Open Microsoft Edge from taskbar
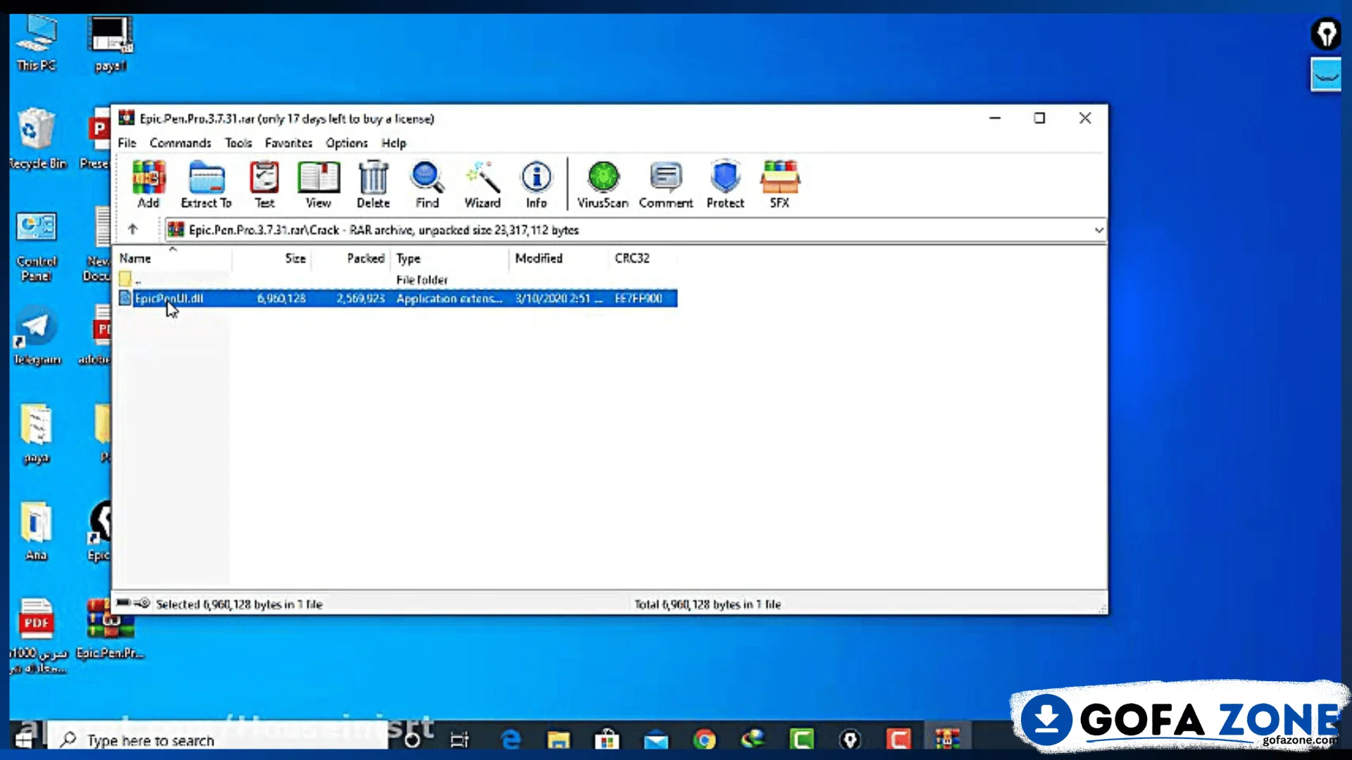 pyautogui.click(x=511, y=740)
